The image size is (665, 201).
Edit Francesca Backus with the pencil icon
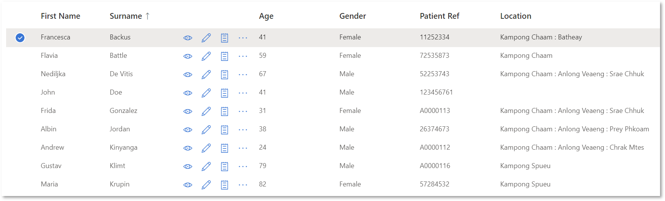pos(206,38)
